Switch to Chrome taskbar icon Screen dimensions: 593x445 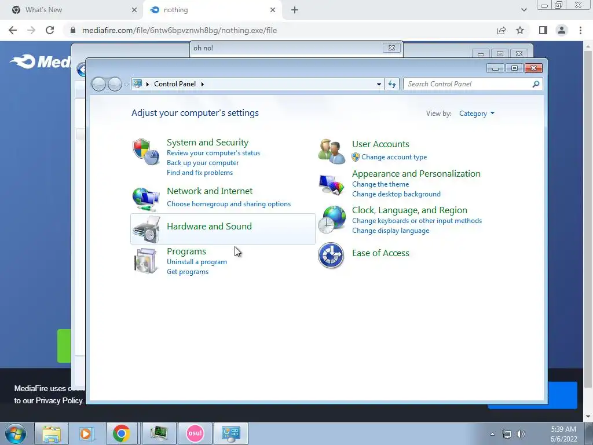click(121, 433)
